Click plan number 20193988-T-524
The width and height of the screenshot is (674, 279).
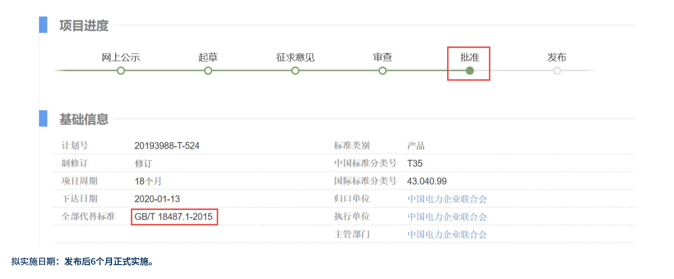[x=167, y=146]
